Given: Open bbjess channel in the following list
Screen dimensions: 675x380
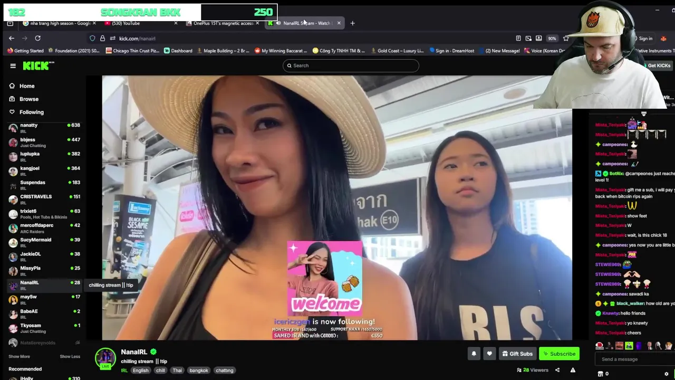Looking at the screenshot, I should coord(44,142).
